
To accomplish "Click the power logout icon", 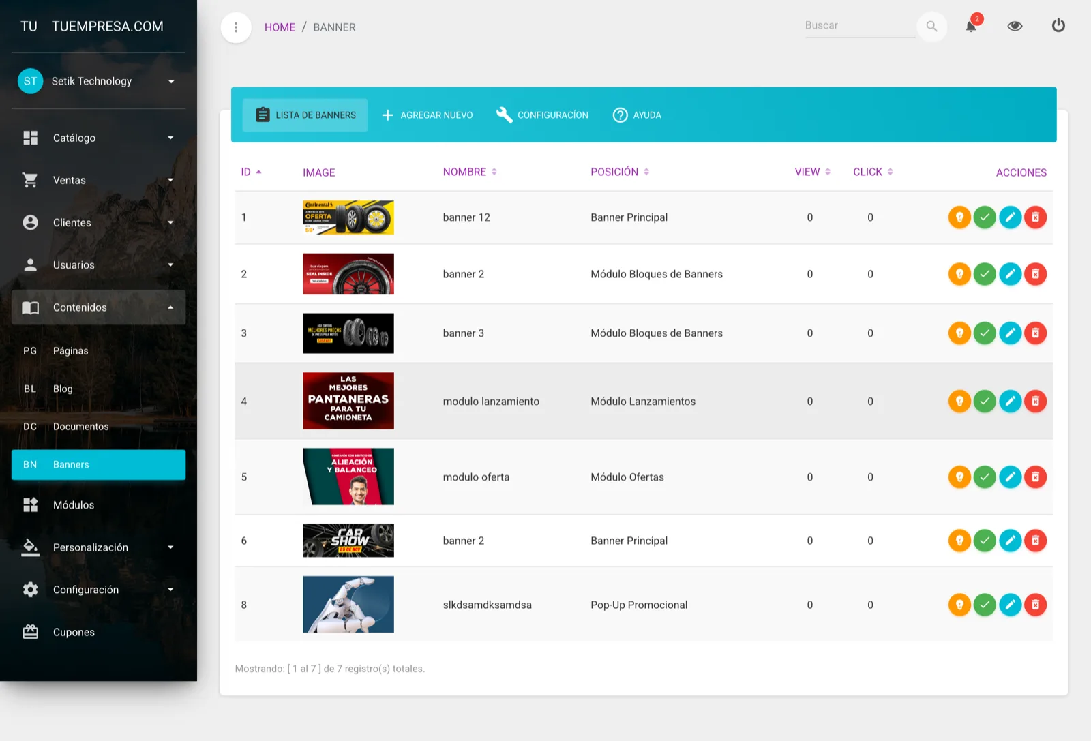I will click(1058, 26).
